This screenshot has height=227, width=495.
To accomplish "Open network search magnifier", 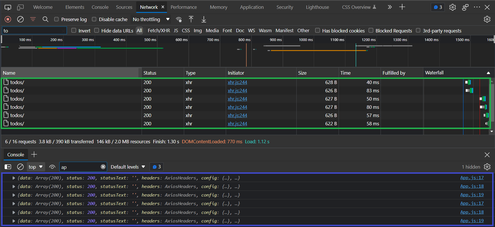I will click(45, 19).
